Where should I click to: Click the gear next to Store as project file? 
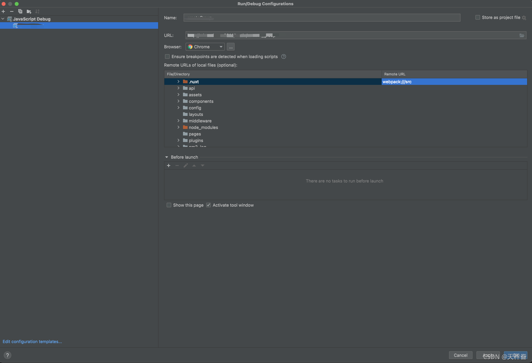tap(524, 18)
